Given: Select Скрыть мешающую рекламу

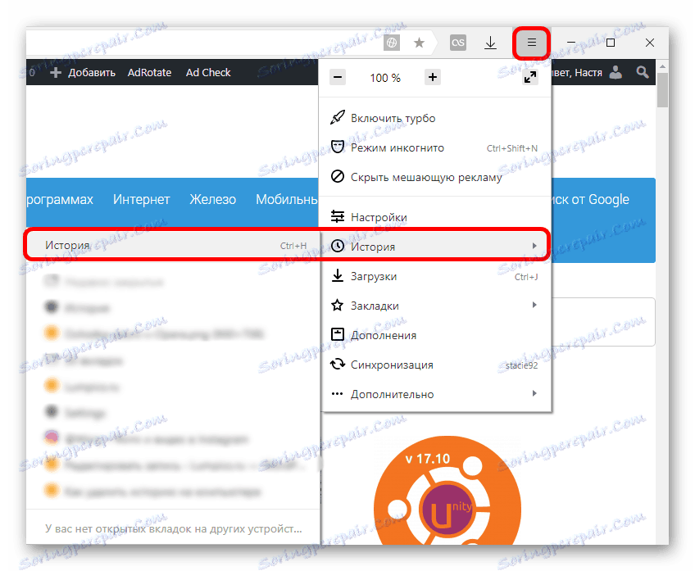Looking at the screenshot, I should point(435,177).
